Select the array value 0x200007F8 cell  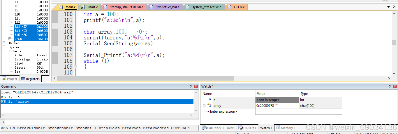coord(277,106)
